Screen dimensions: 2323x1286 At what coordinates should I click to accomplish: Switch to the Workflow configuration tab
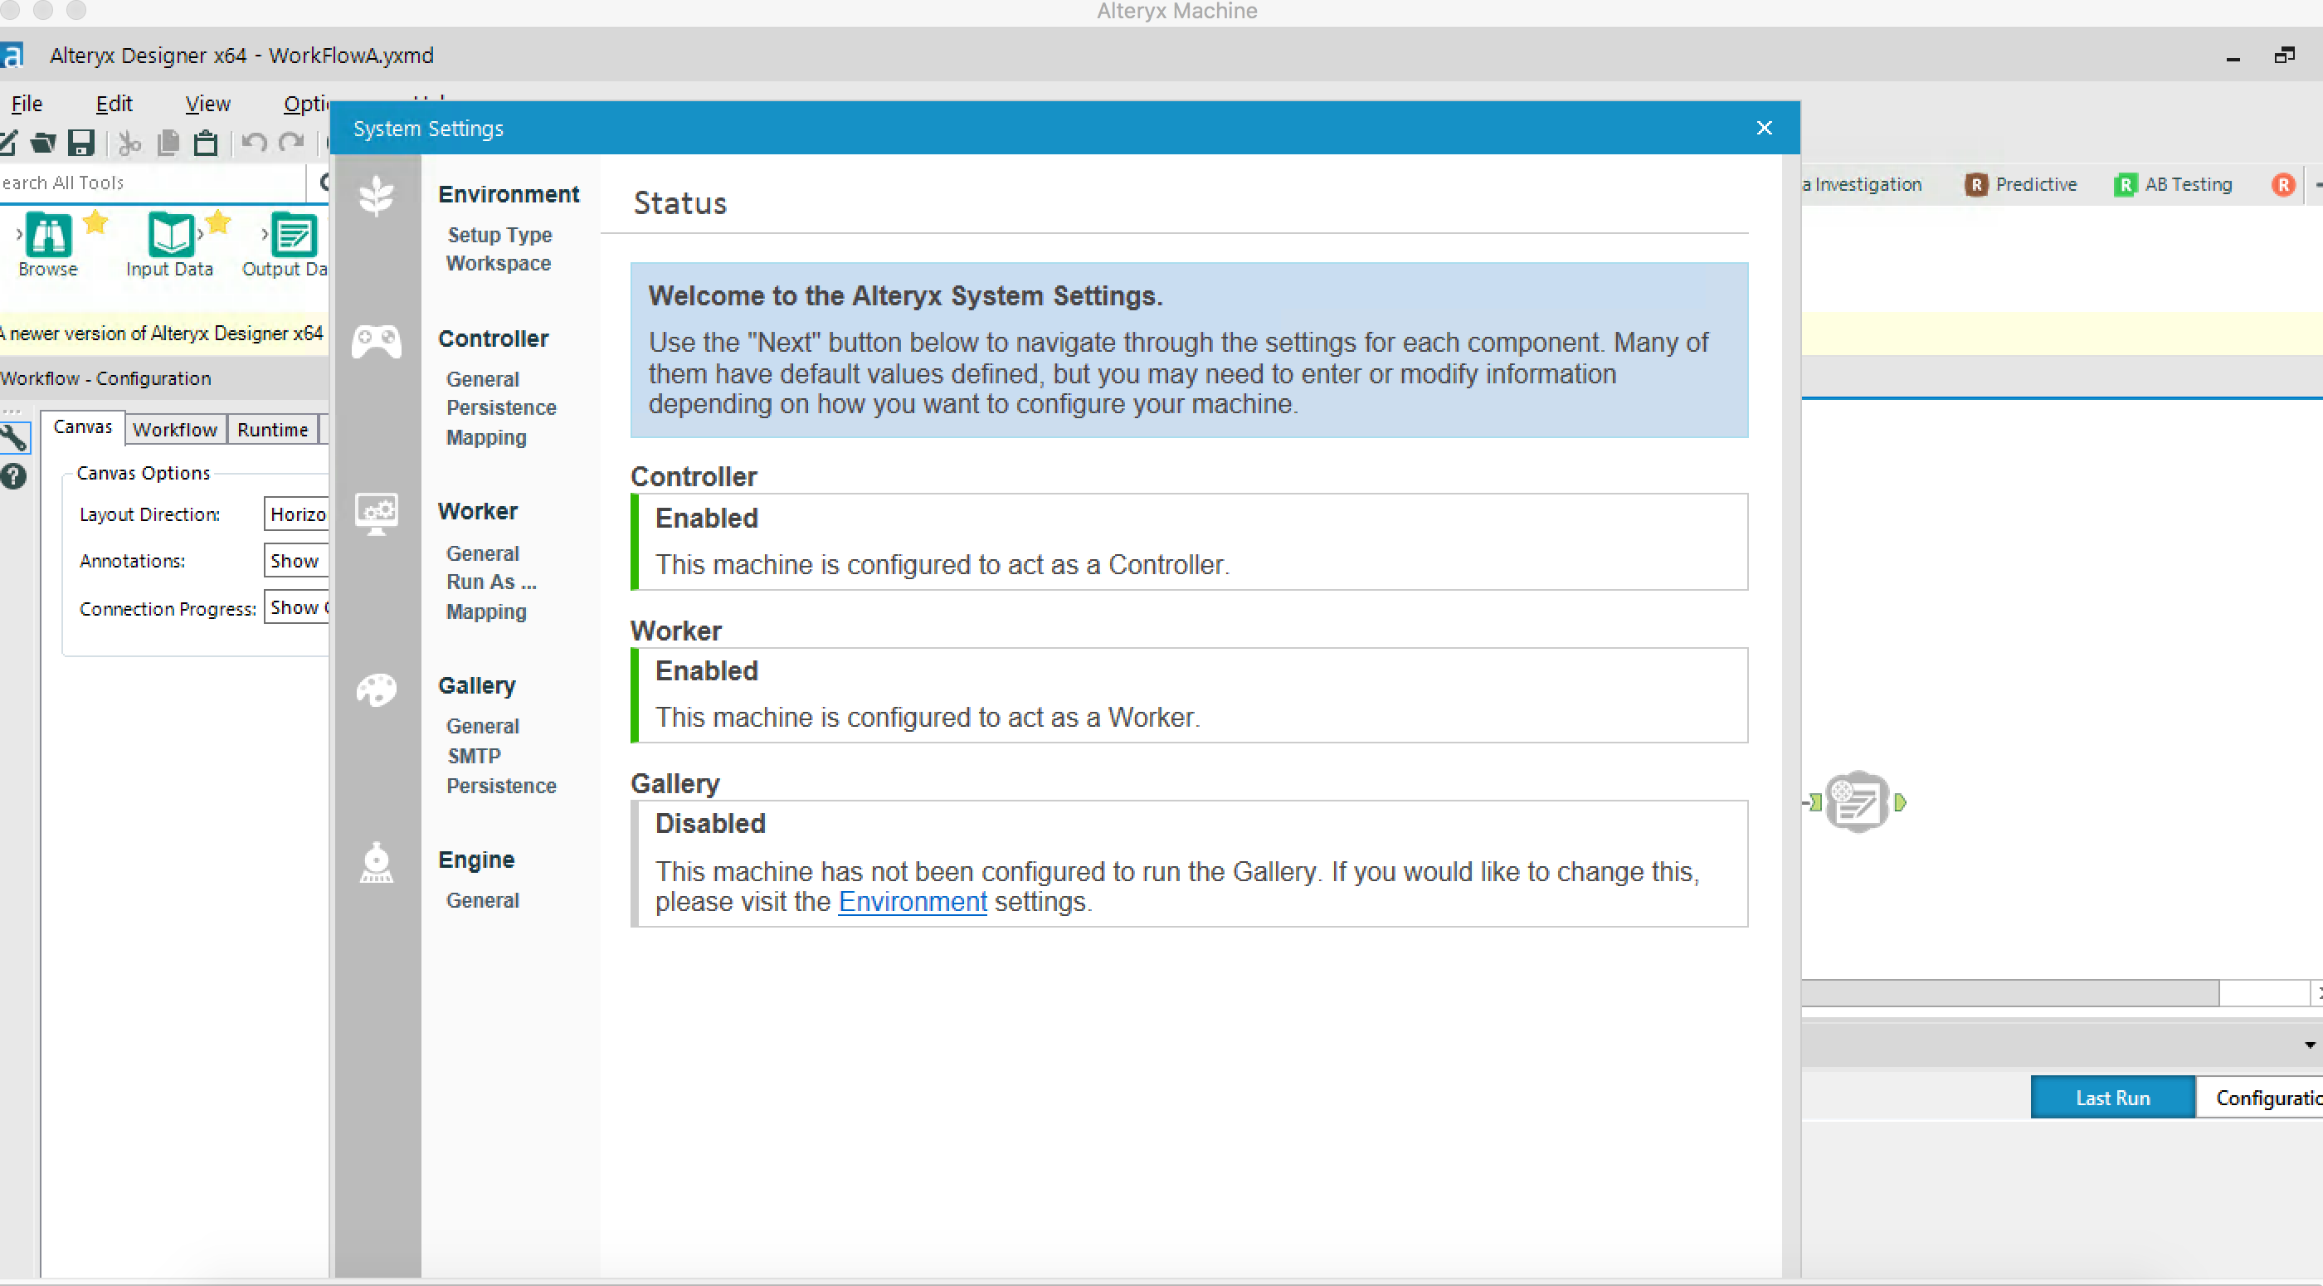(x=175, y=429)
